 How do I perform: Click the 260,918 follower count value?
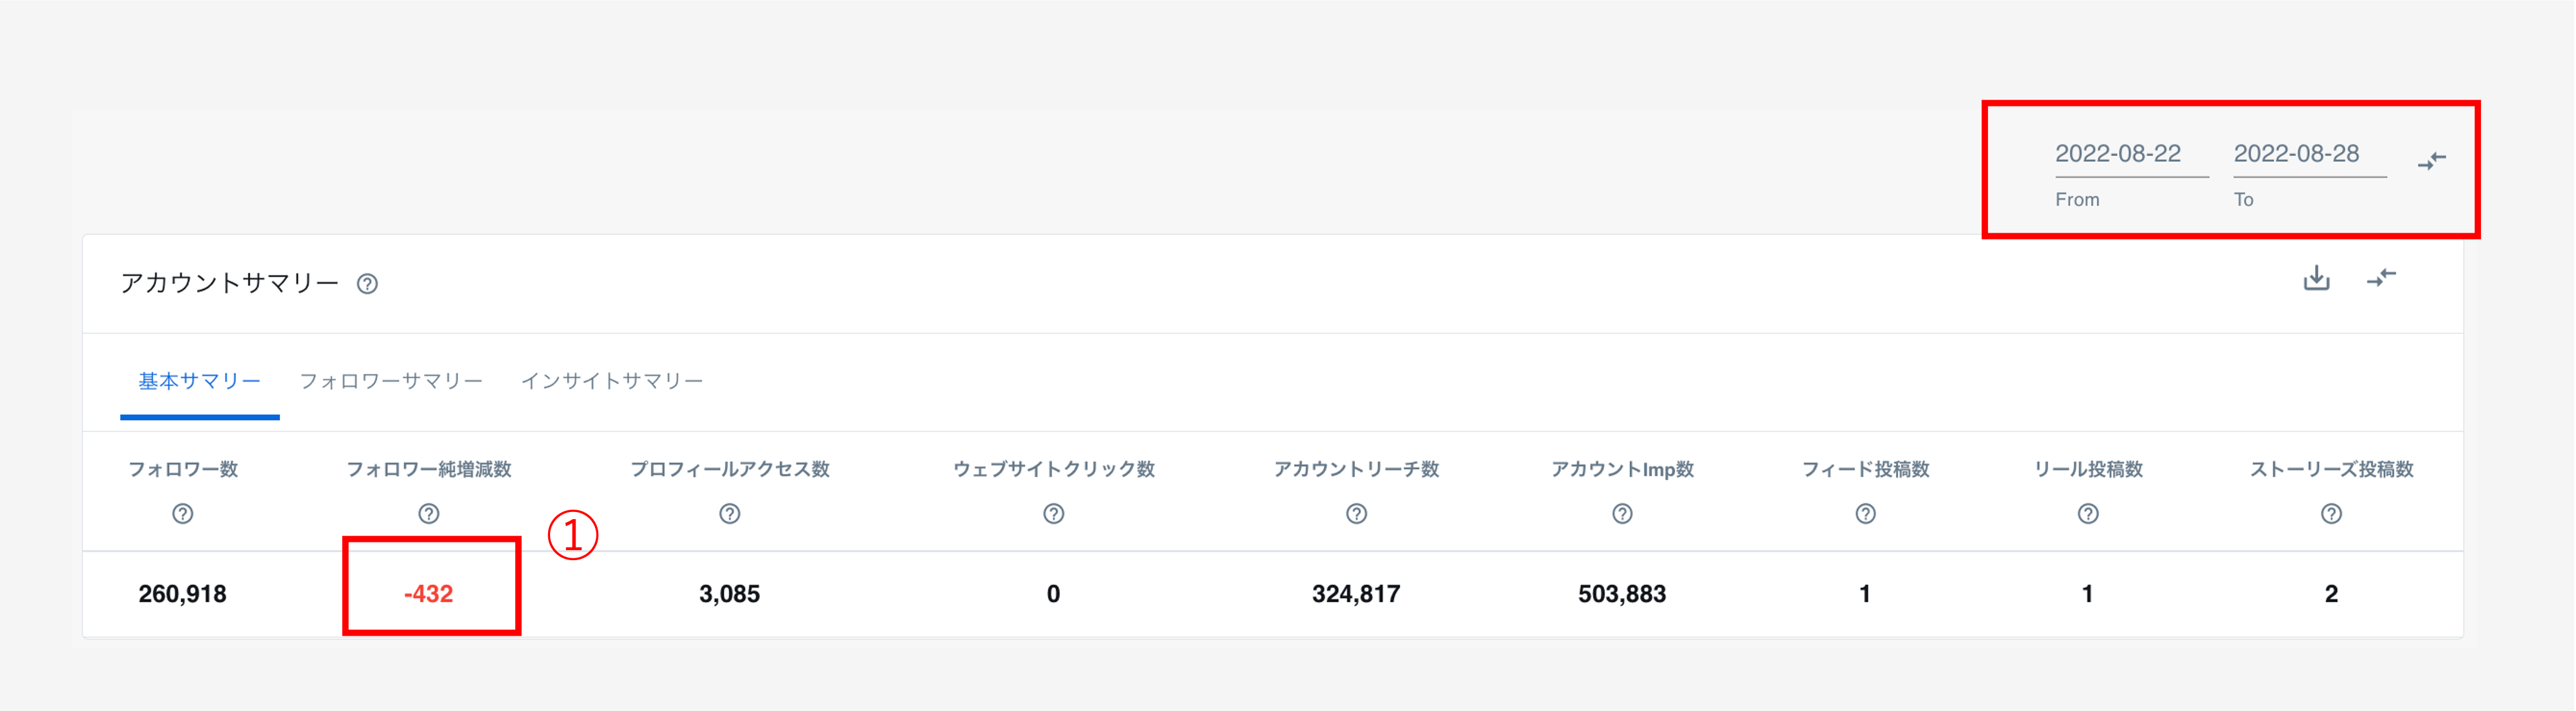pos(182,594)
